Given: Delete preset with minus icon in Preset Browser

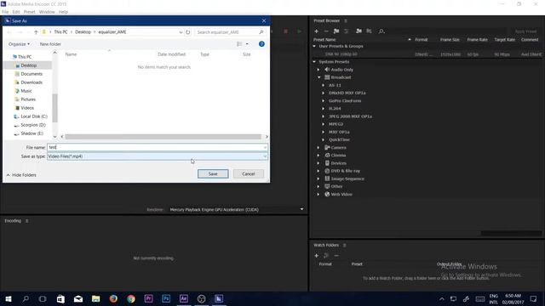Looking at the screenshot, I should click(x=326, y=31).
